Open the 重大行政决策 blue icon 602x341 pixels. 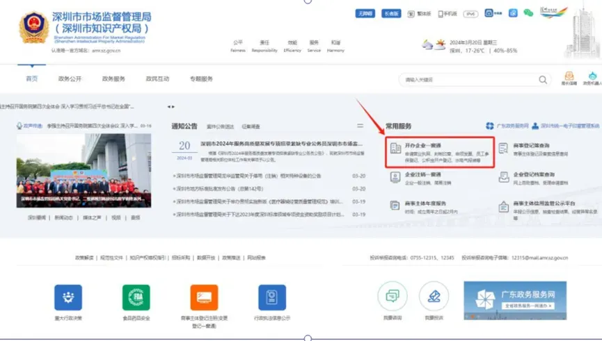click(68, 297)
